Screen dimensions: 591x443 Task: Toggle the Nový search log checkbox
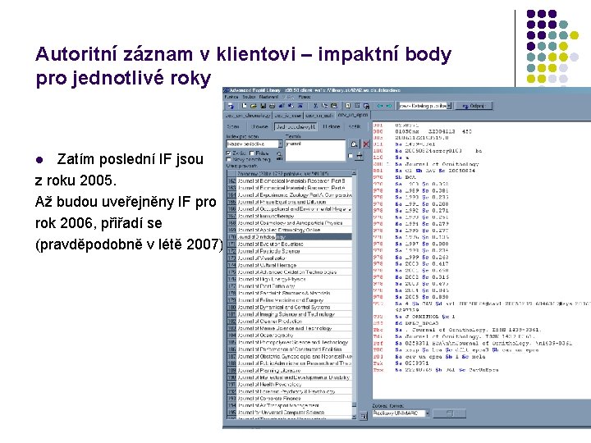228,159
